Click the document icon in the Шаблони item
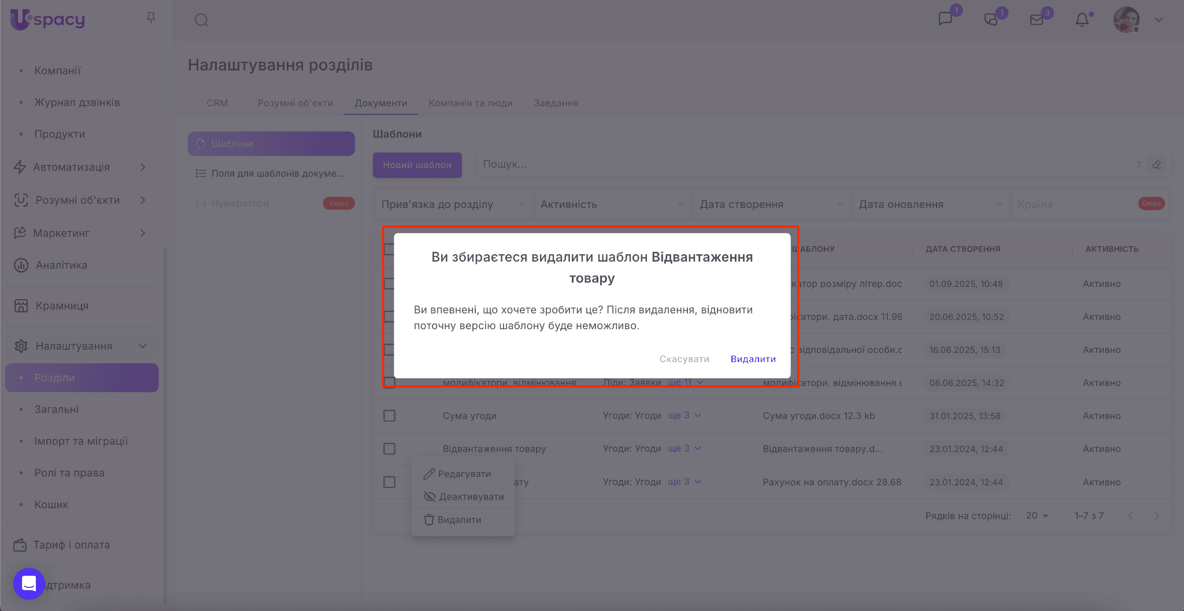The height and width of the screenshot is (611, 1184). [x=201, y=144]
